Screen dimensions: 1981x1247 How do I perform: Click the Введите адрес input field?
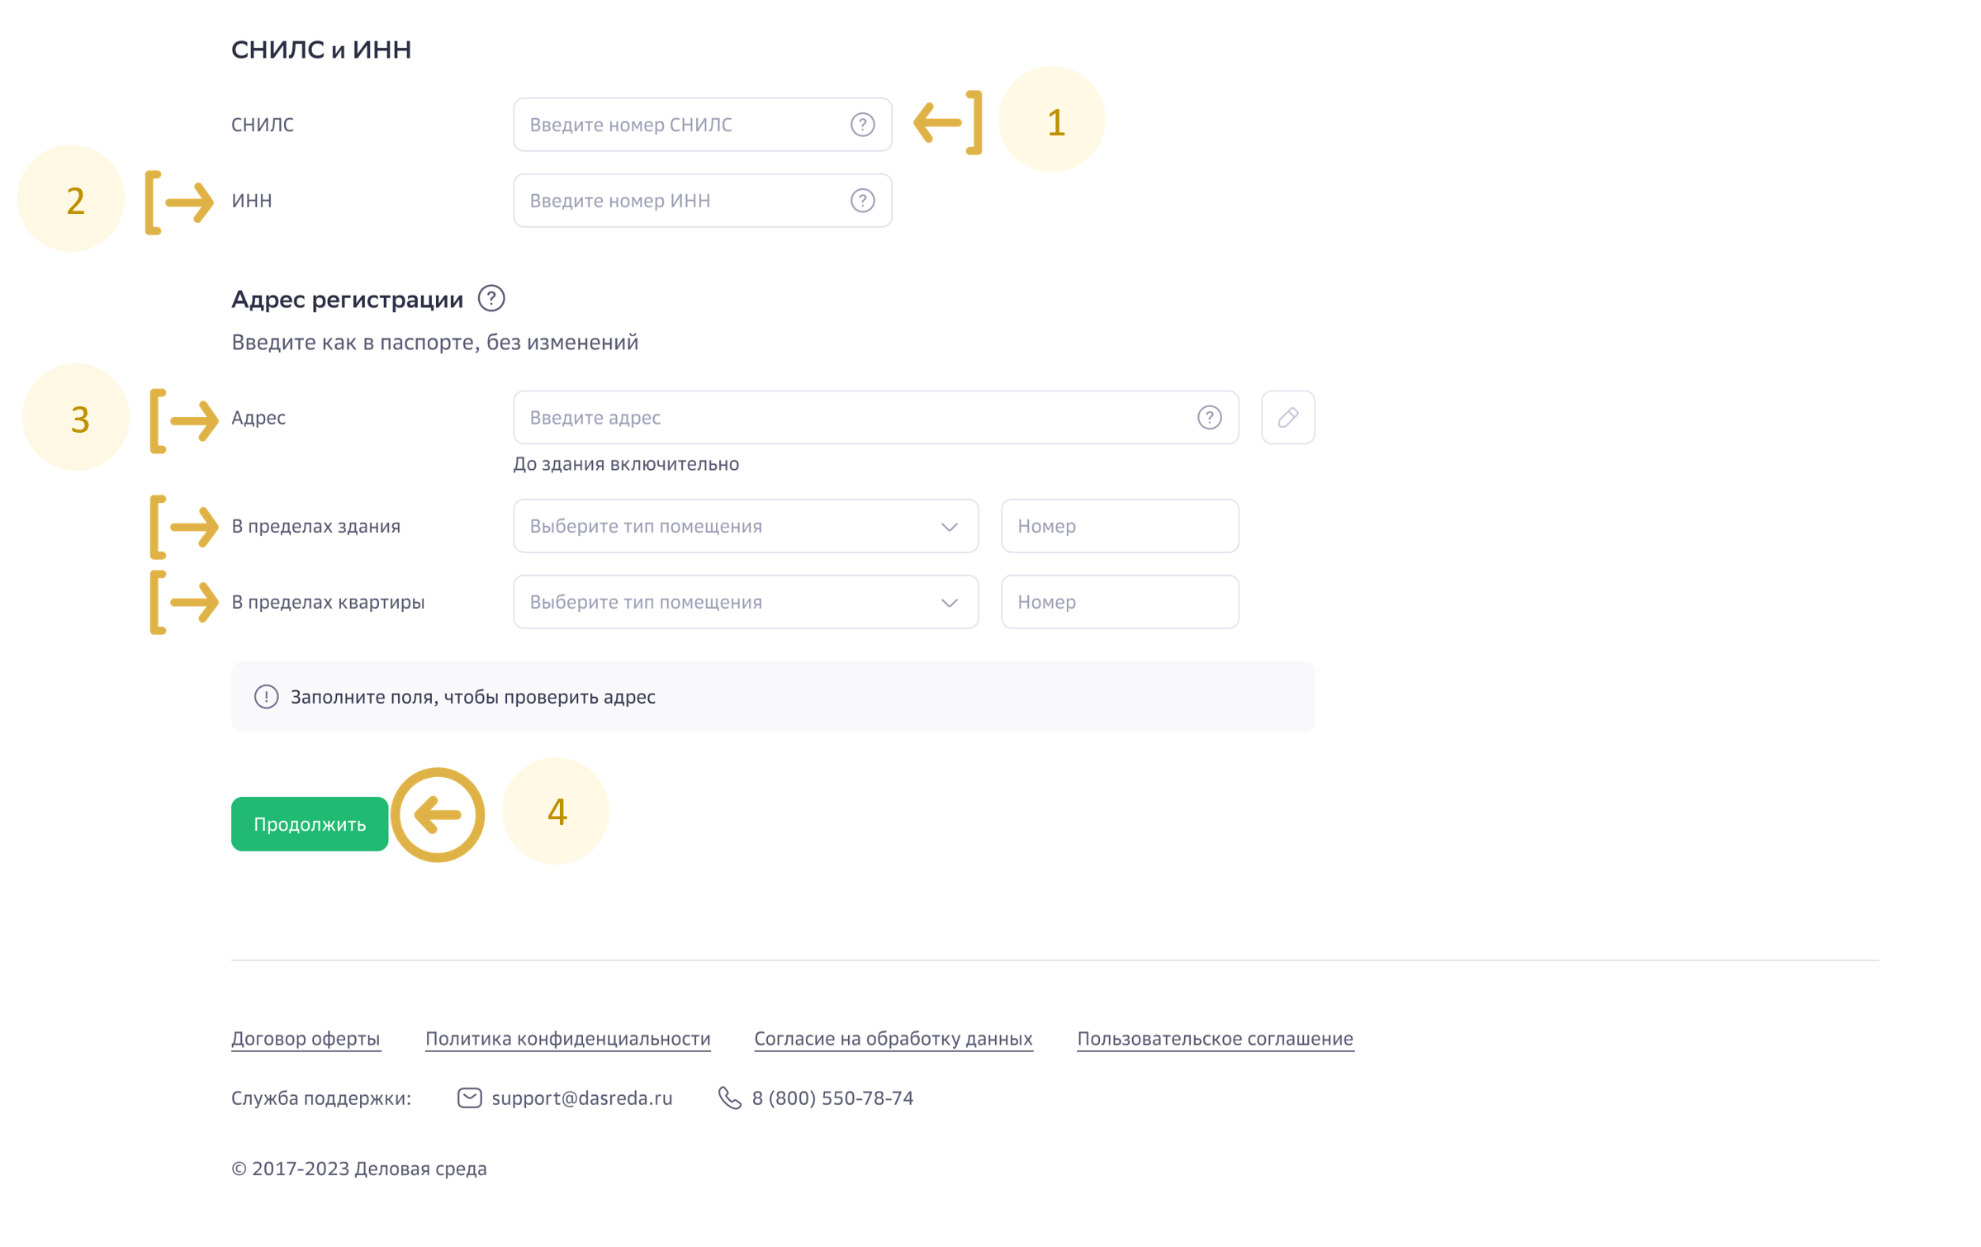click(875, 418)
